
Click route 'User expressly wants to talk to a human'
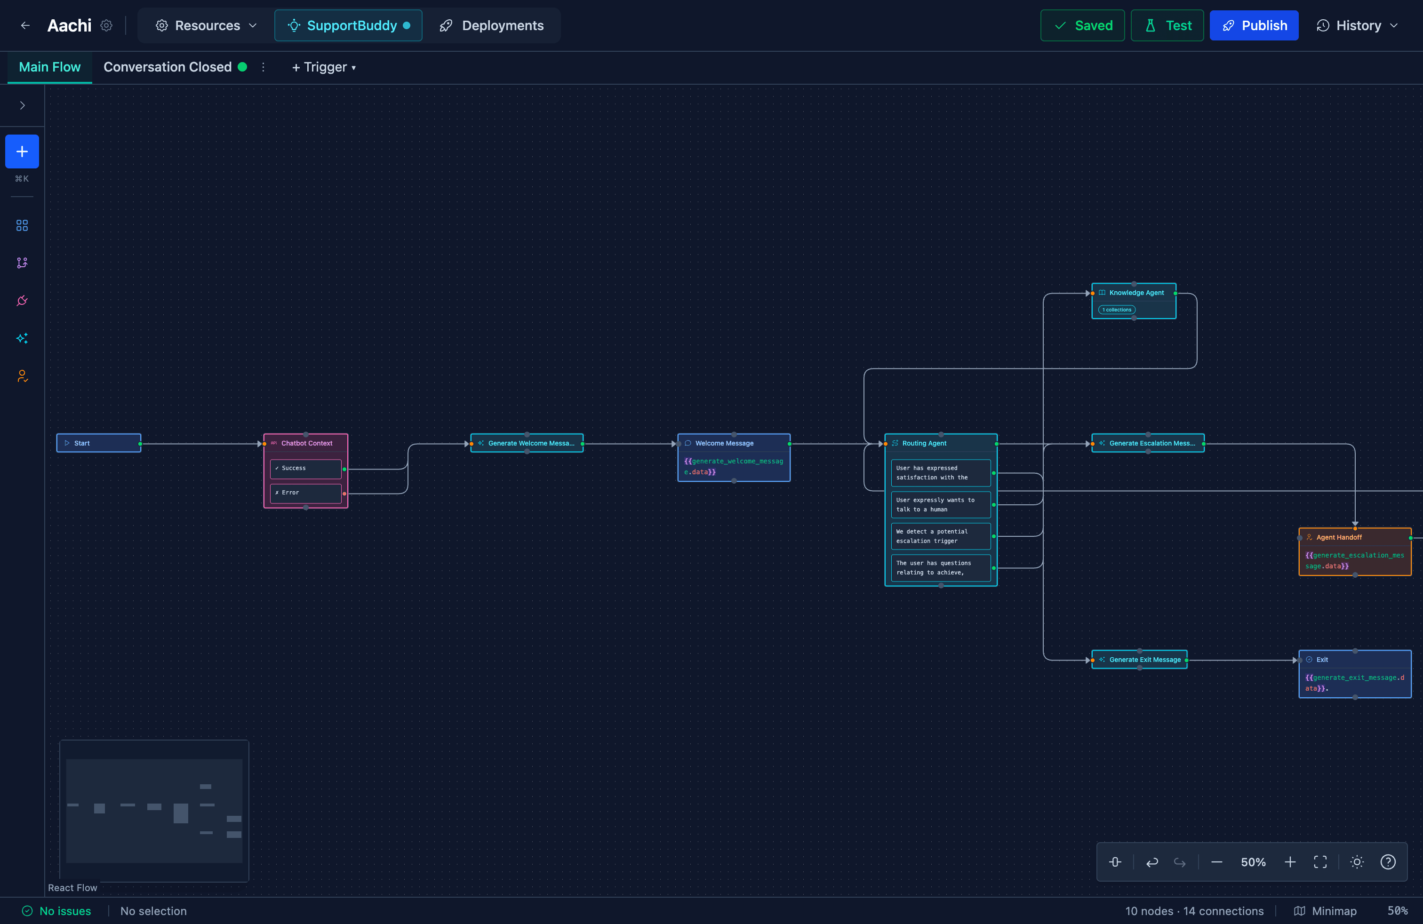(941, 504)
